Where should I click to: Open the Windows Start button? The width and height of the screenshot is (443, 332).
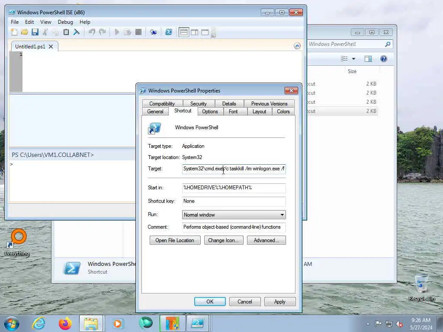[12, 323]
